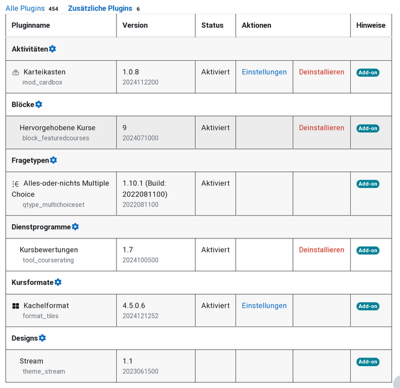Click the Kachelformat tiles icon
400x388 pixels.
pyautogui.click(x=16, y=306)
